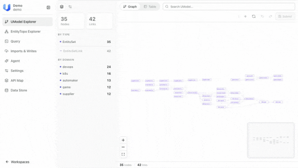The image size is (298, 168).
Task: Toggle devops domain filter
Action: coord(85,67)
